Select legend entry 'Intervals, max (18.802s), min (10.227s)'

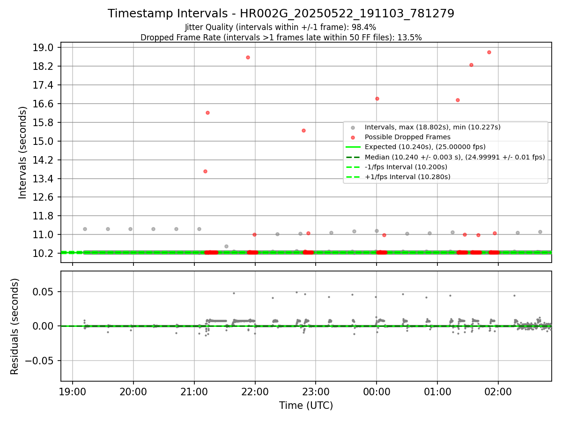tap(433, 127)
